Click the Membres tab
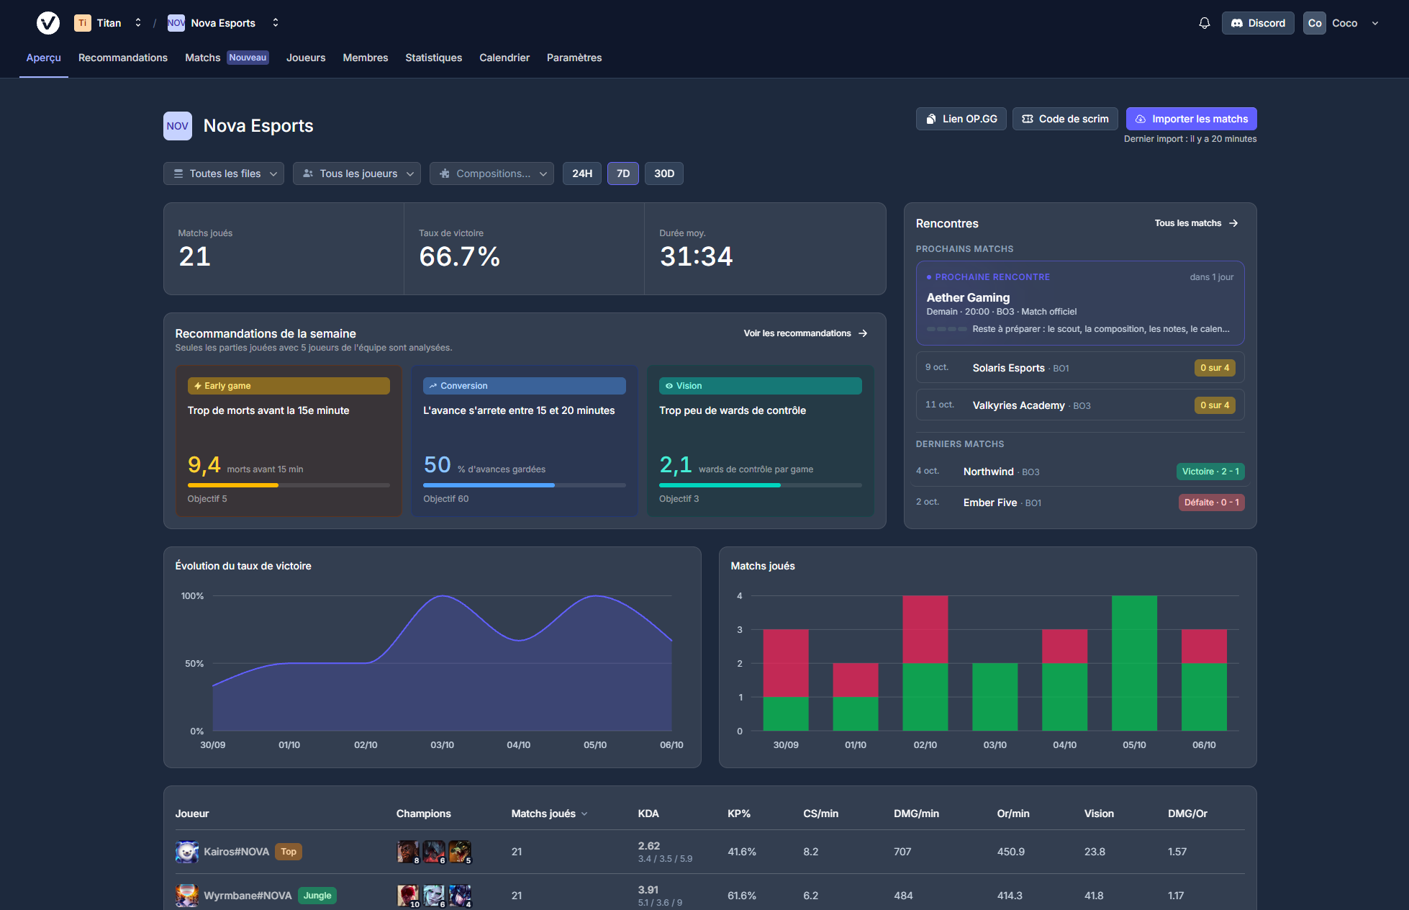 366,58
